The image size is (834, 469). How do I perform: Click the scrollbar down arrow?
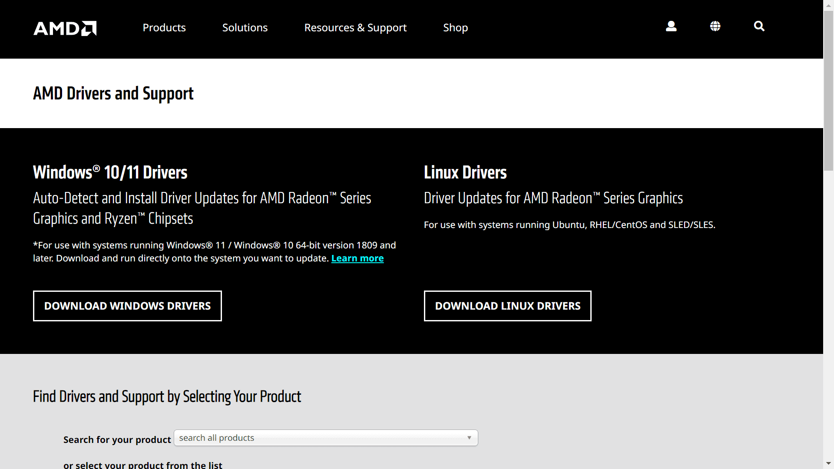coord(829,464)
